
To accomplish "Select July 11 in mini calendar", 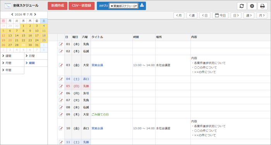I will (x=44, y=30).
